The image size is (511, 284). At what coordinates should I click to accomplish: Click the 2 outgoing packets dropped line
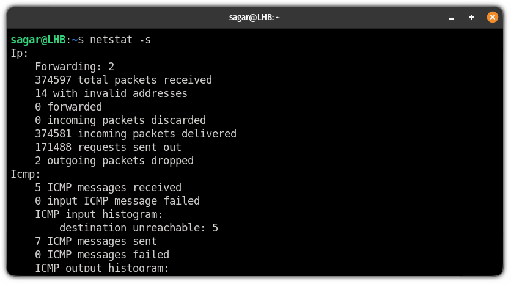tap(114, 161)
